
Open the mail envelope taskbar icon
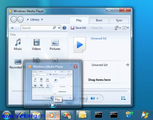click(x=83, y=115)
